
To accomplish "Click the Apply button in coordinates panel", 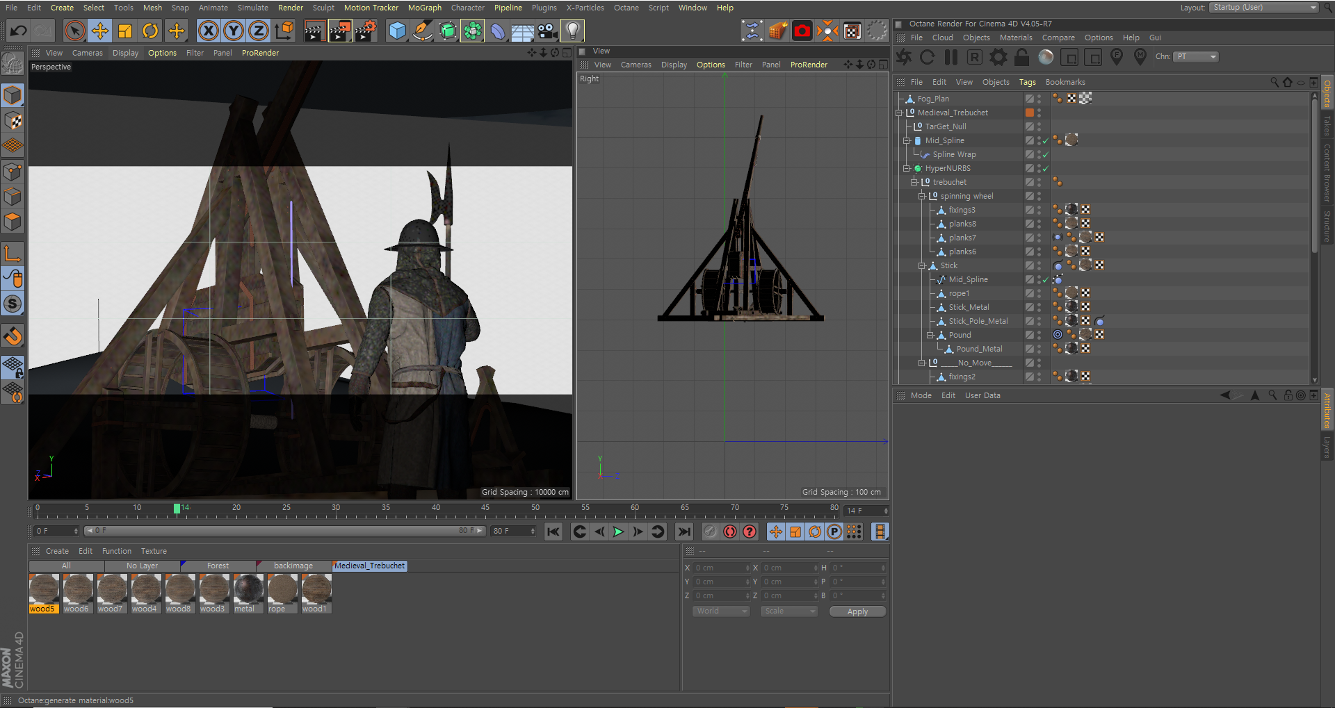I will pyautogui.click(x=857, y=611).
